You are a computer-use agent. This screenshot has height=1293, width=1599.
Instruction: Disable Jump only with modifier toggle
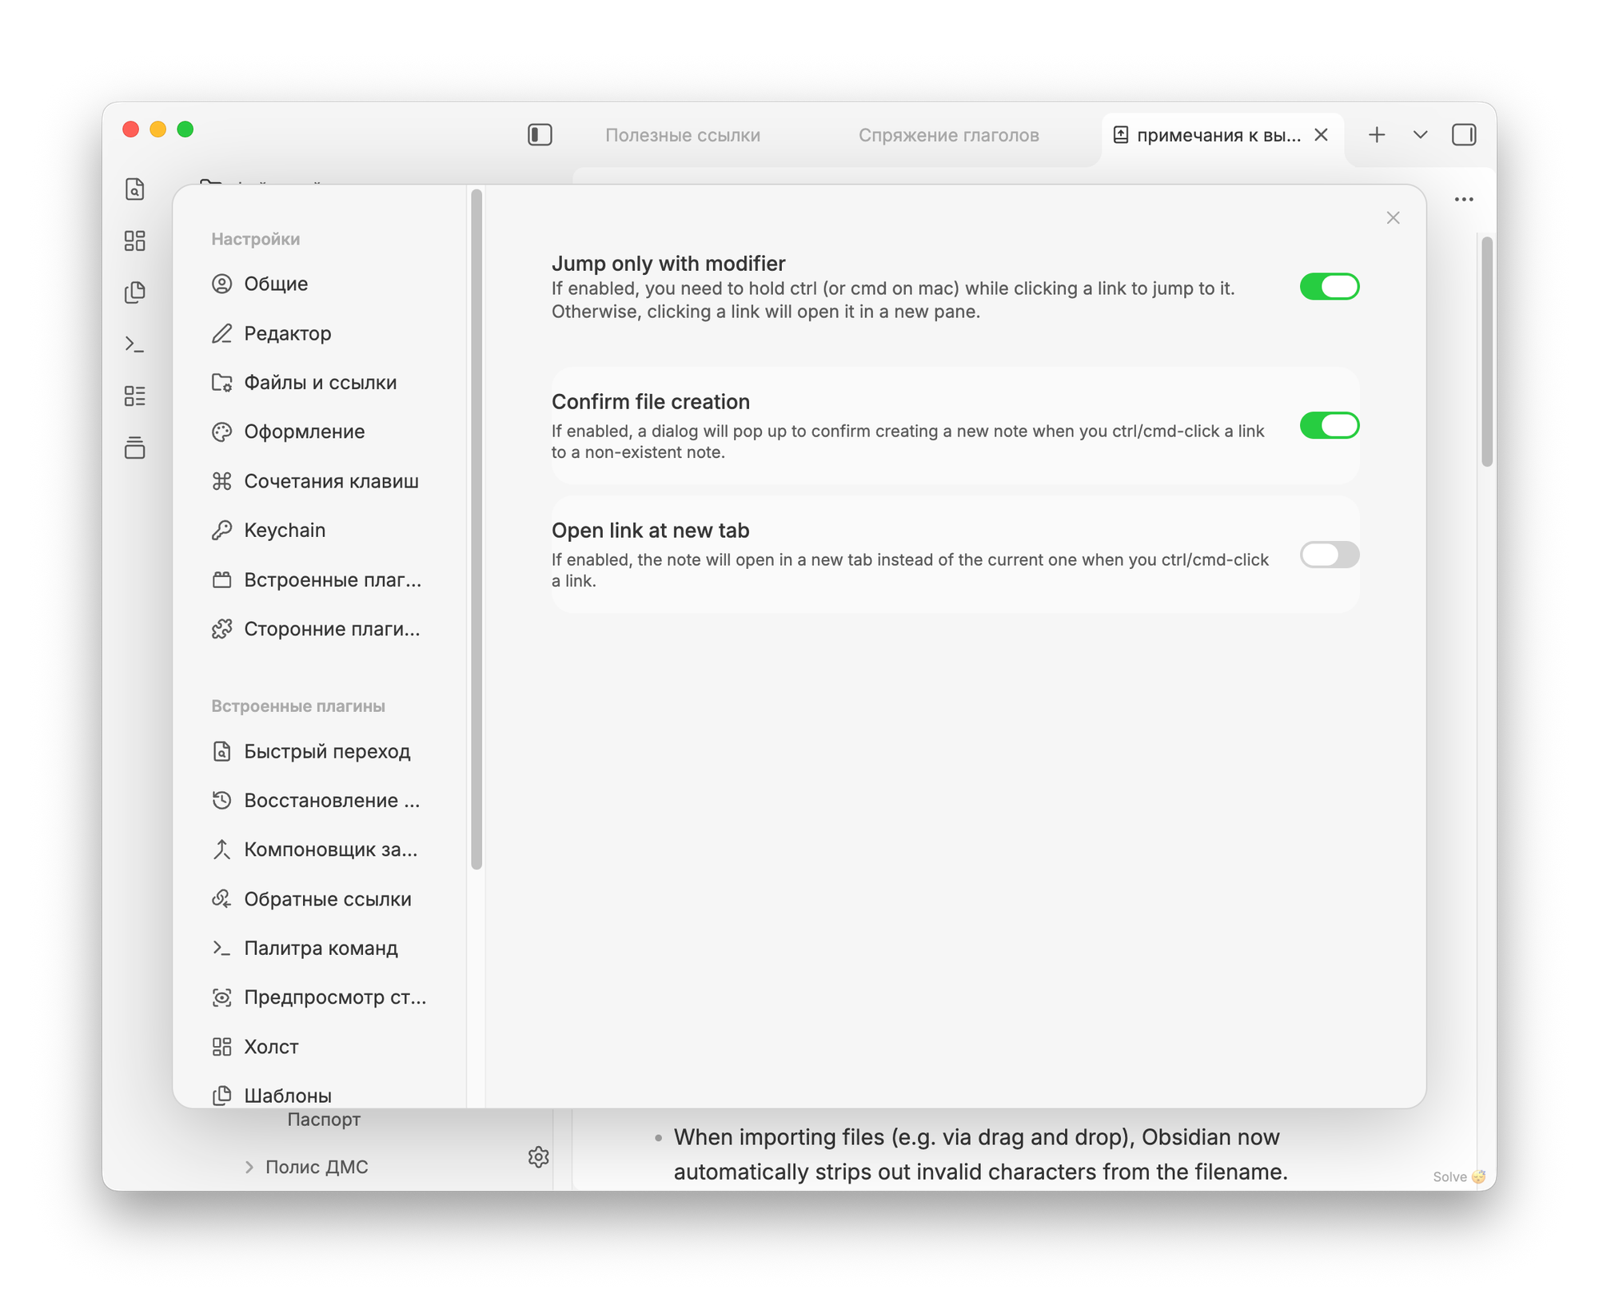(1329, 287)
